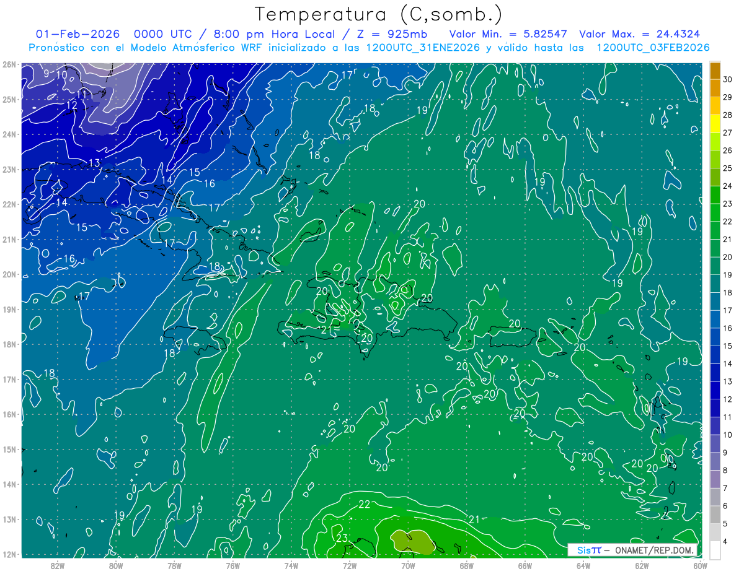Click the white bottom segment of the color scale
The image size is (744, 574).
pos(715,550)
